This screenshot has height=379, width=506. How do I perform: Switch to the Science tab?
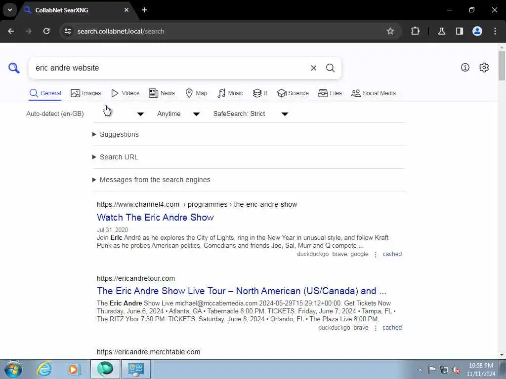point(293,93)
